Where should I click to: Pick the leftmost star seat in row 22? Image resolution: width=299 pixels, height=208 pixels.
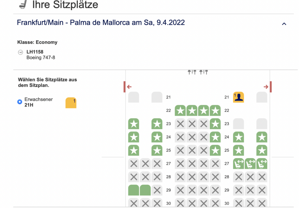(x=180, y=110)
